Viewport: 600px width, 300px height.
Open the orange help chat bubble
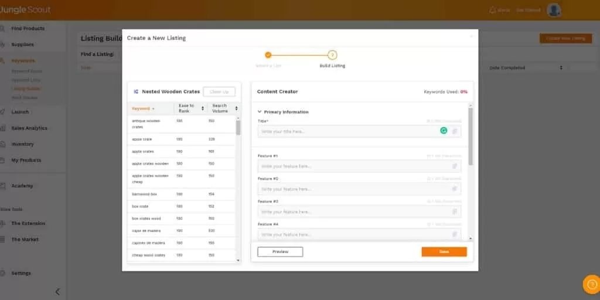(x=592, y=284)
